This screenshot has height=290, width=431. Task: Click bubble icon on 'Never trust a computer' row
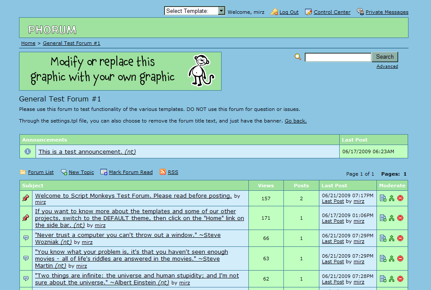[x=26, y=238]
